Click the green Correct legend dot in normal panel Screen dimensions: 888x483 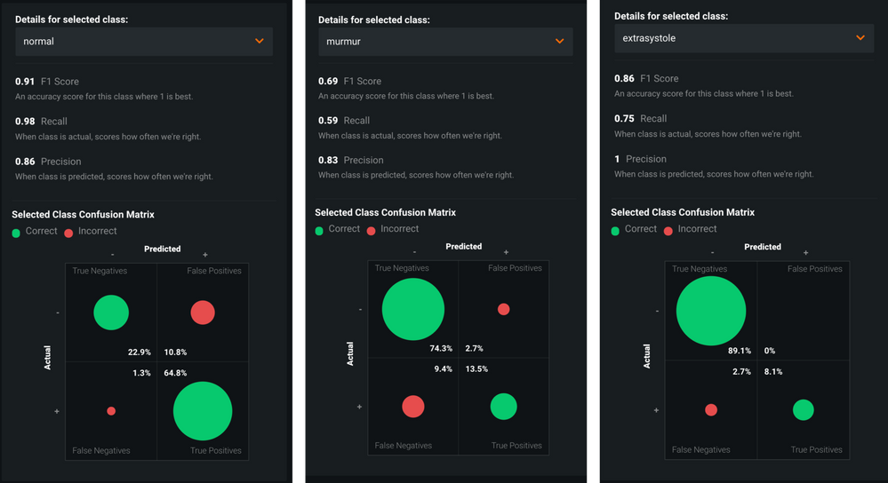pos(16,233)
